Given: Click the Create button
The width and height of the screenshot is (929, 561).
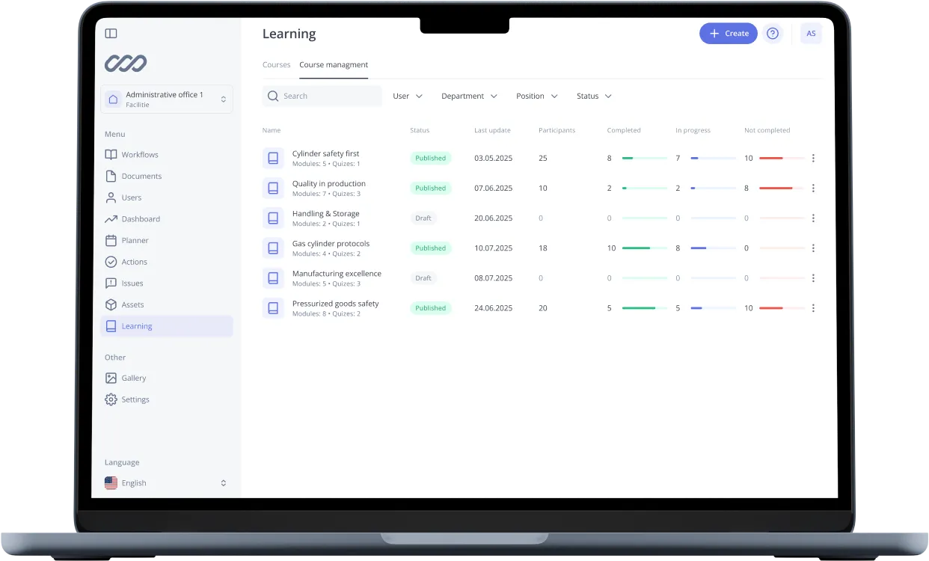Looking at the screenshot, I should 728,34.
